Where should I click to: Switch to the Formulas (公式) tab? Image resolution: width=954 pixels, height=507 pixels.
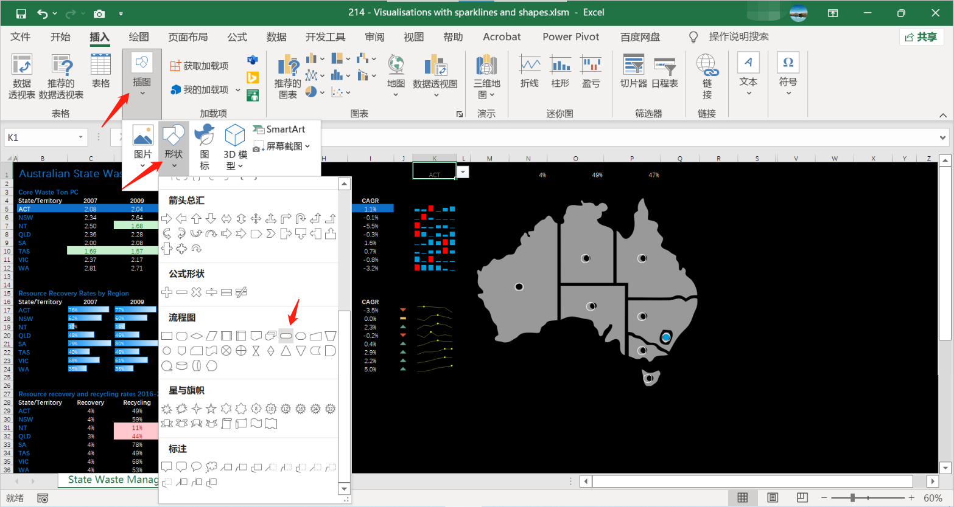(x=237, y=36)
